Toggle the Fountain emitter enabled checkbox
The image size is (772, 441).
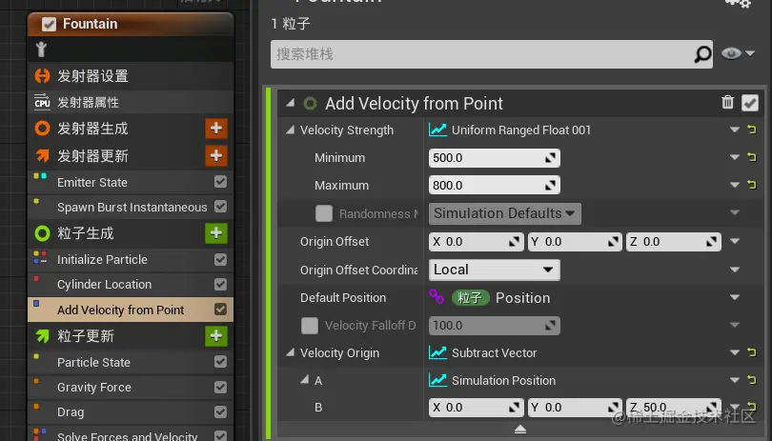coord(49,24)
